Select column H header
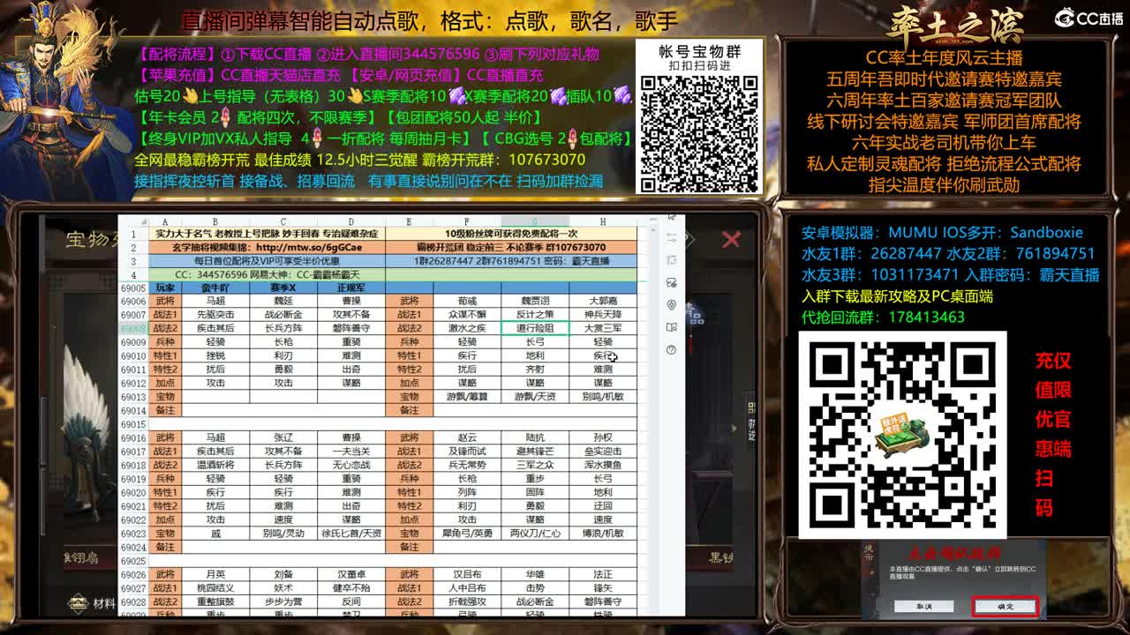 (x=603, y=222)
